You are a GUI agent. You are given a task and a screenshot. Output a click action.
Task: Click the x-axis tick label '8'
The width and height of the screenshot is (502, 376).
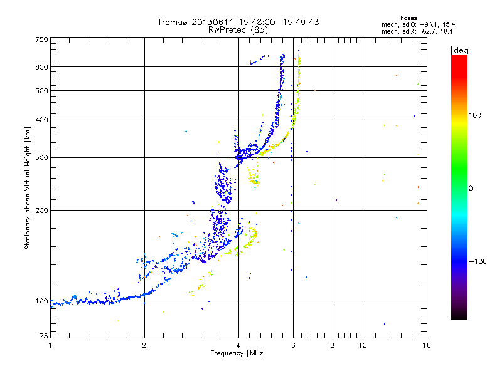[333, 345]
